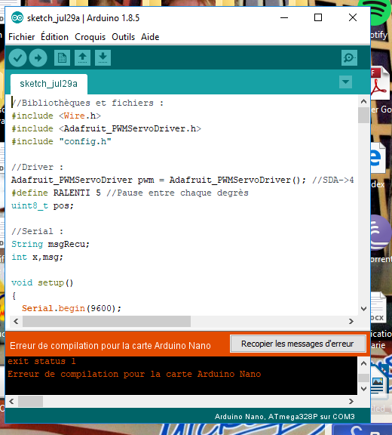
Task: Click the Verify (checkmark) toolbar button
Action: click(x=18, y=58)
